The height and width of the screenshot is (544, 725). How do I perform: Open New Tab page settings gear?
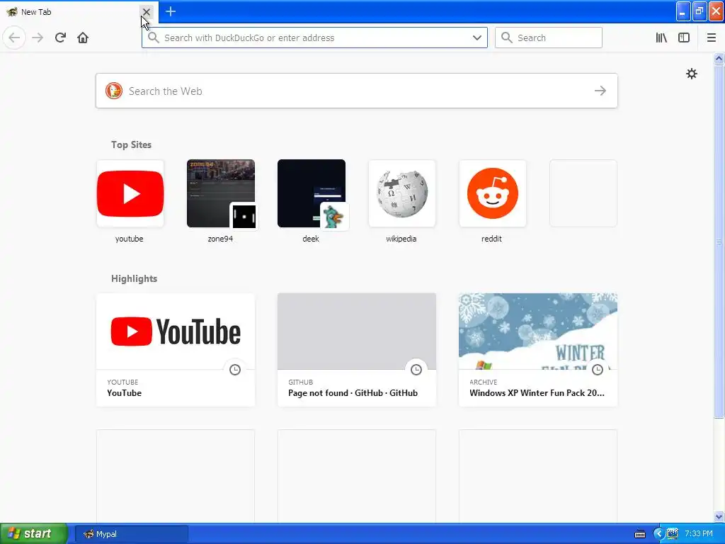point(691,74)
